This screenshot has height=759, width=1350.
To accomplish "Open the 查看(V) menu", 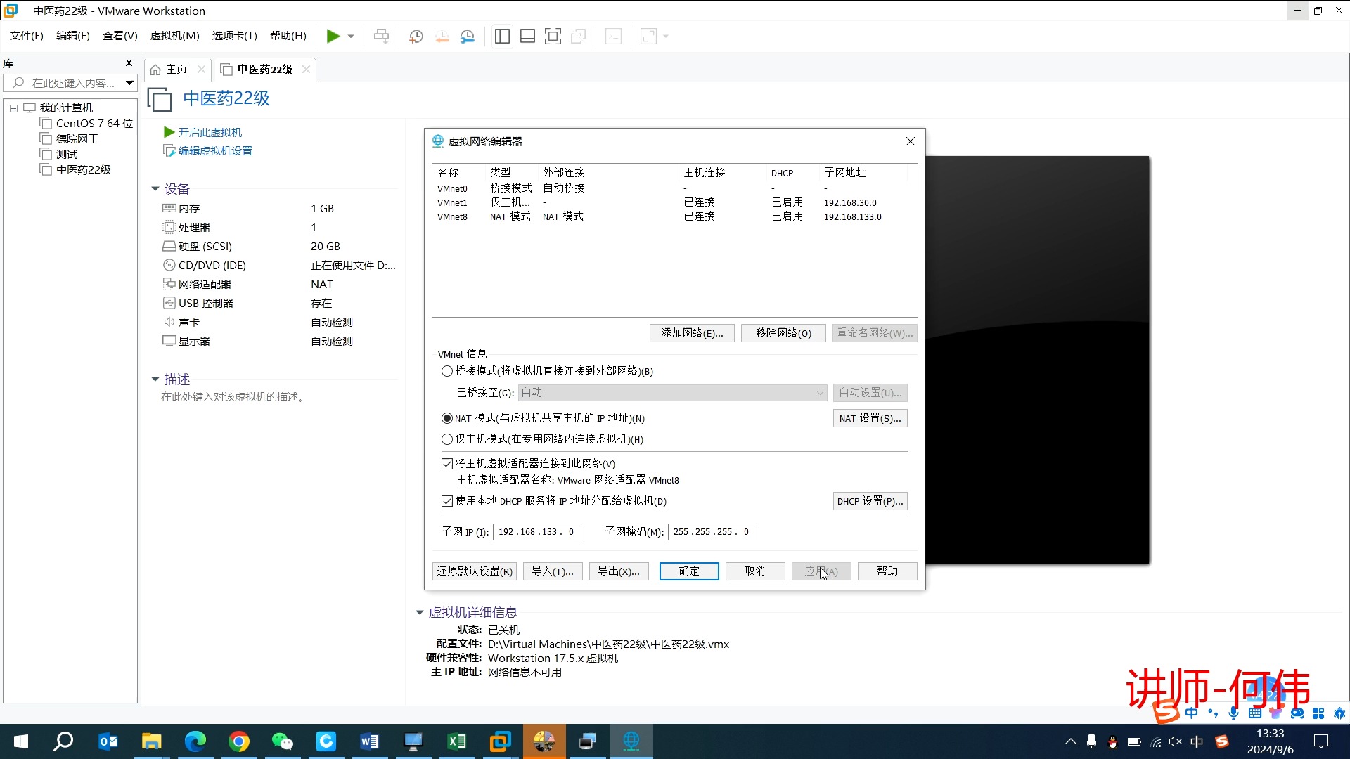I will [120, 36].
